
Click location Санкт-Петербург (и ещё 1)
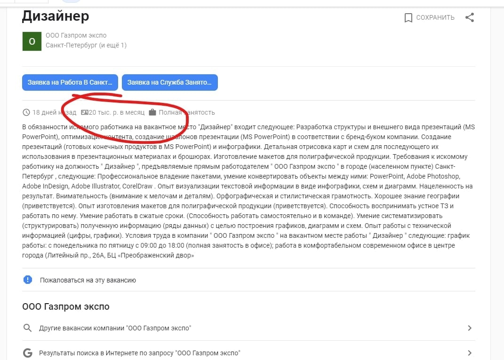[x=86, y=45]
